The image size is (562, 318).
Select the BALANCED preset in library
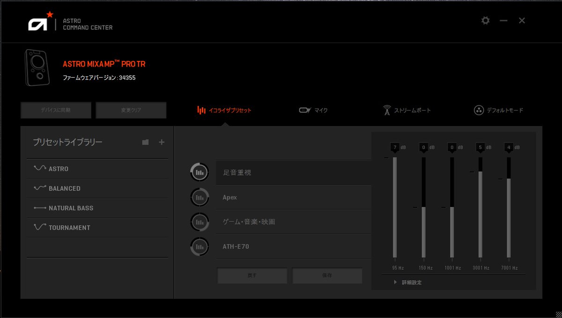point(97,188)
